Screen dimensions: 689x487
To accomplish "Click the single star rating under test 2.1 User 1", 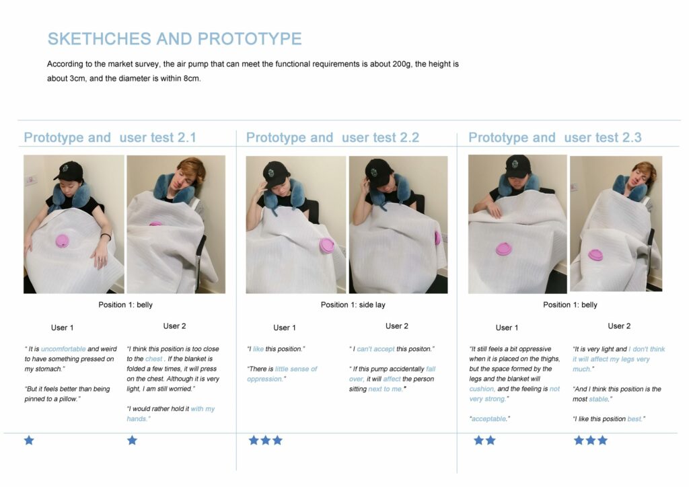I will click(29, 440).
